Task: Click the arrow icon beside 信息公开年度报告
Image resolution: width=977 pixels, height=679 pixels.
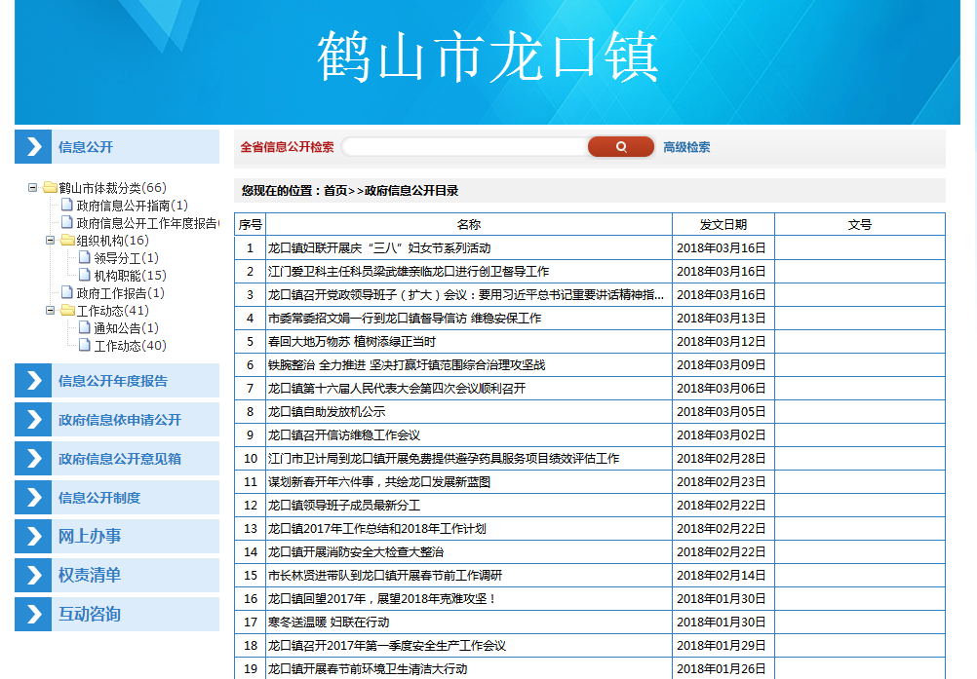Action: click(33, 381)
